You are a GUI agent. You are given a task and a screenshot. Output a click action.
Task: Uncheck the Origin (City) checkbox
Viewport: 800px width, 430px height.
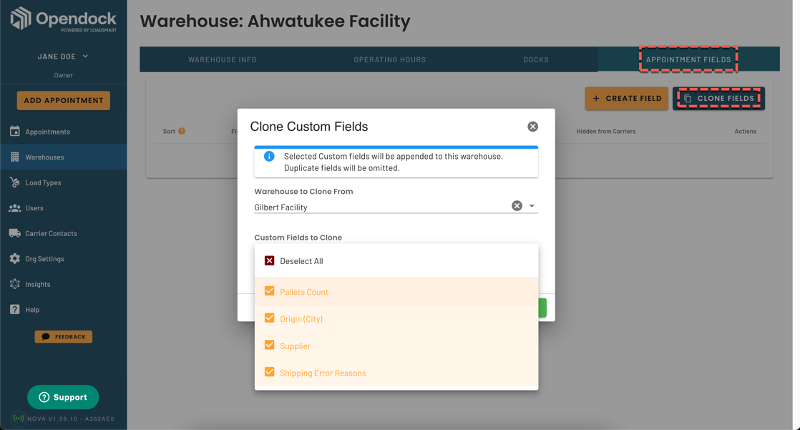point(269,318)
